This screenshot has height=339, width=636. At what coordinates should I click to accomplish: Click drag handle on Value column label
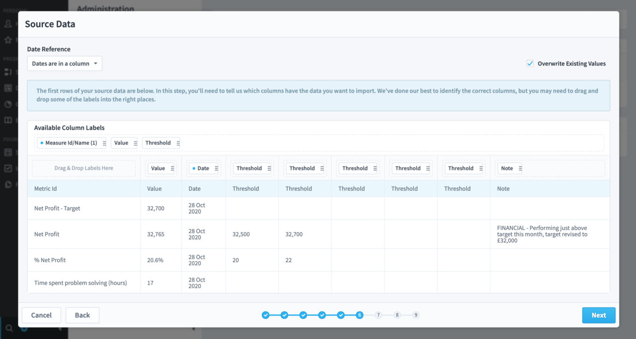click(172, 169)
